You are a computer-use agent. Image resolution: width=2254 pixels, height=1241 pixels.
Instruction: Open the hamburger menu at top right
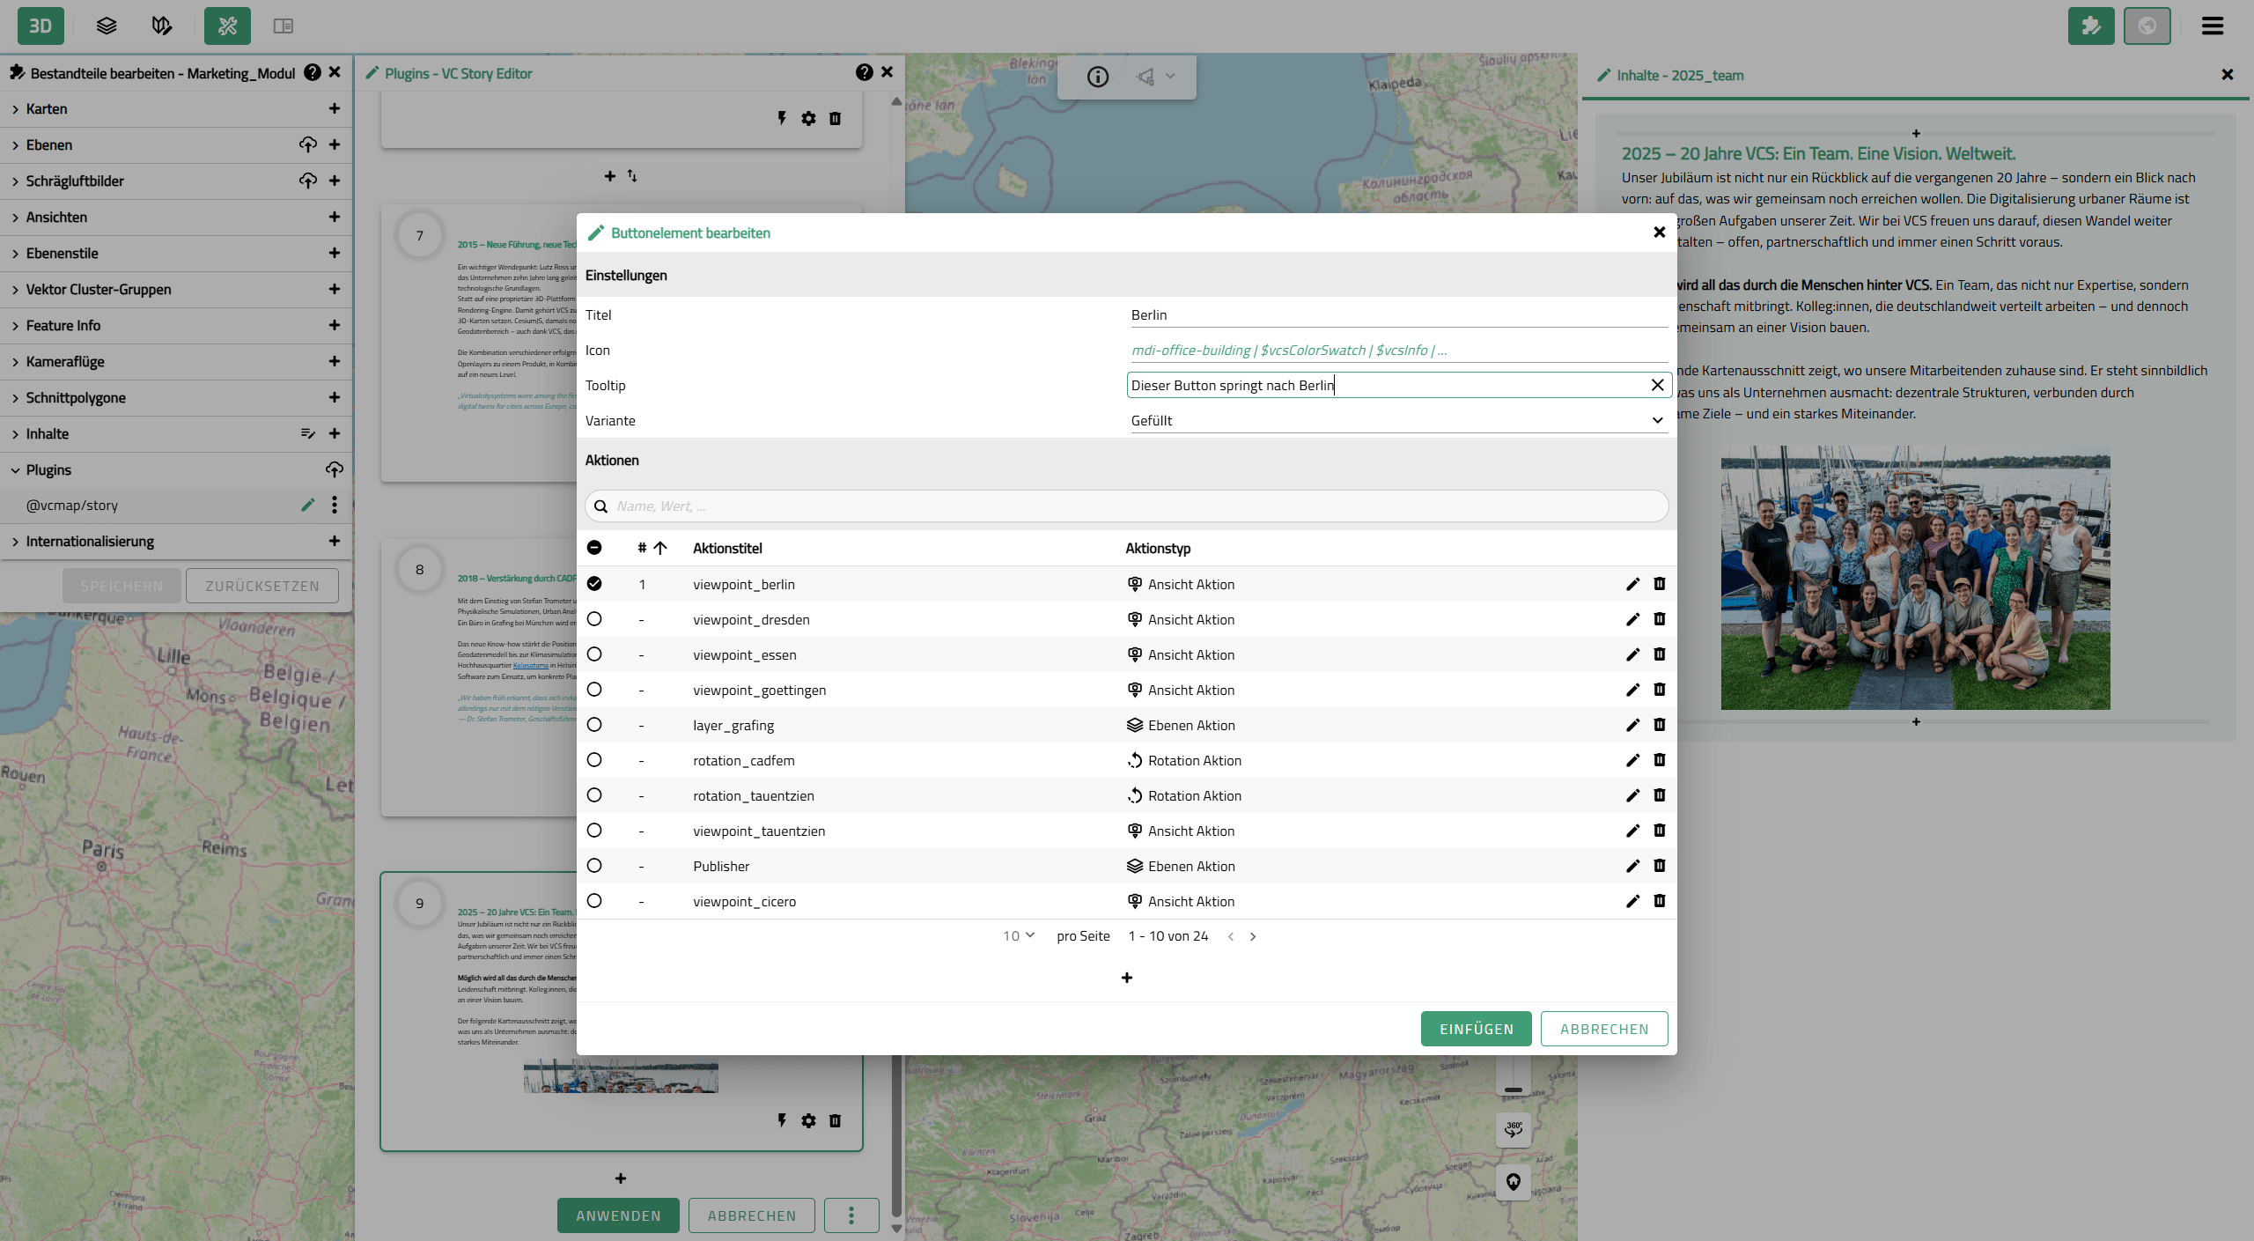coord(2213,26)
